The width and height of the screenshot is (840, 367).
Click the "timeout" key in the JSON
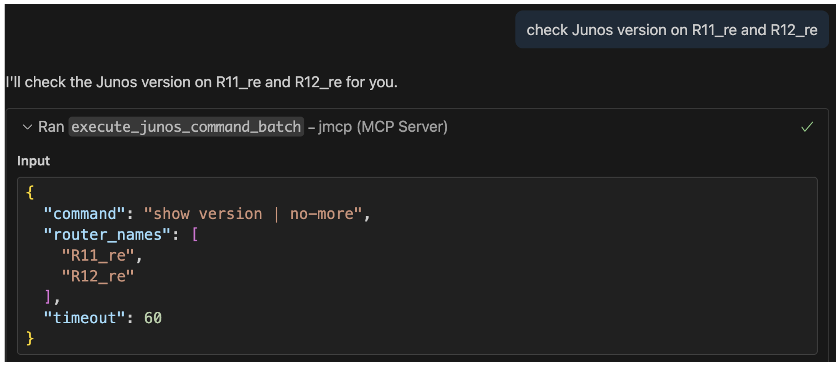point(84,318)
